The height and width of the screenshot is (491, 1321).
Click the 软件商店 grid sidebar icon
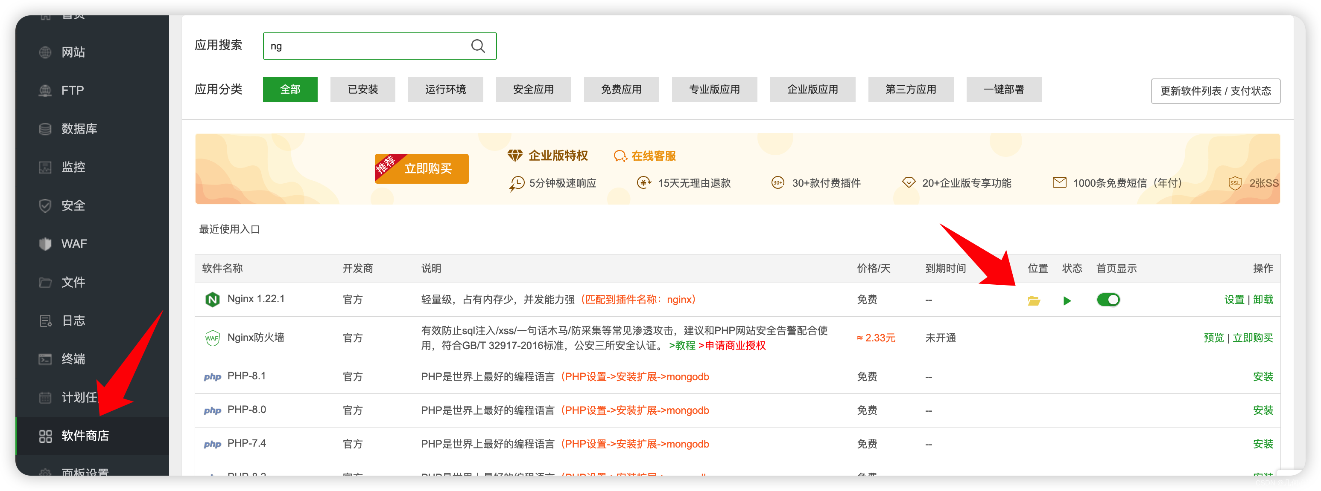45,436
